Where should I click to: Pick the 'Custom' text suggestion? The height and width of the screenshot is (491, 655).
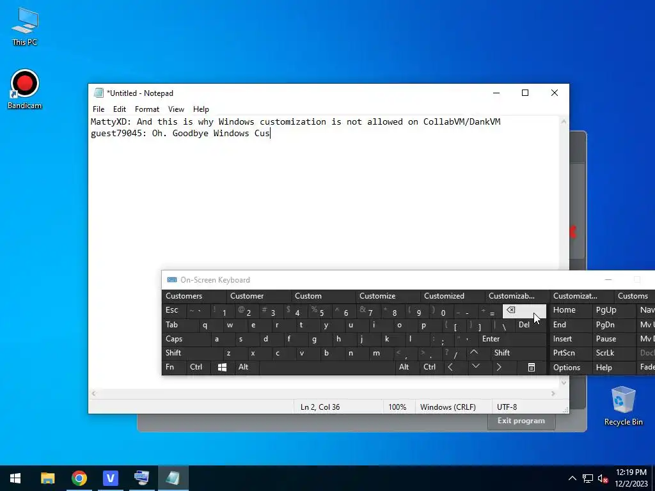pos(323,296)
